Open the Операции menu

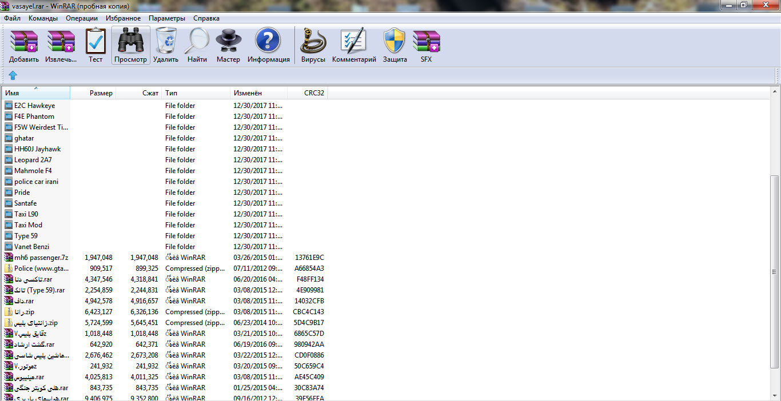click(x=82, y=18)
